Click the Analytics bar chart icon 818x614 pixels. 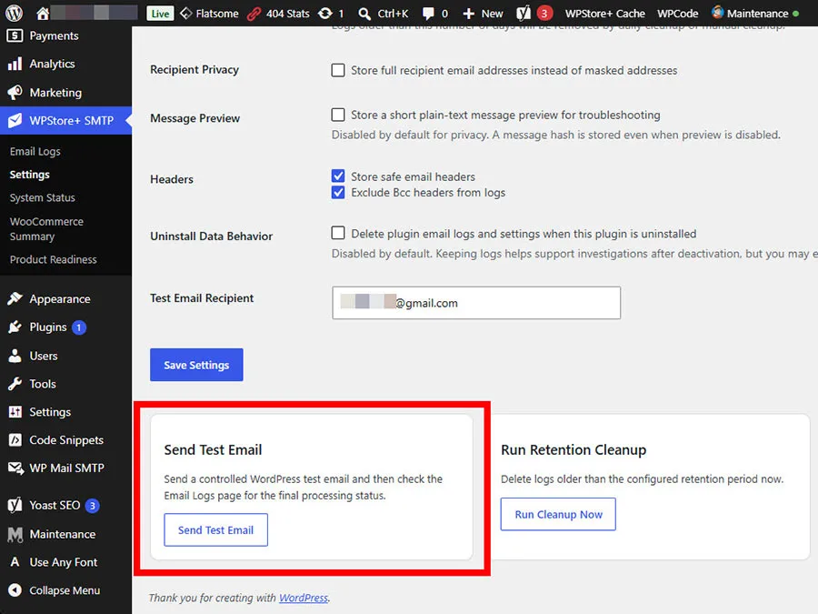[15, 64]
